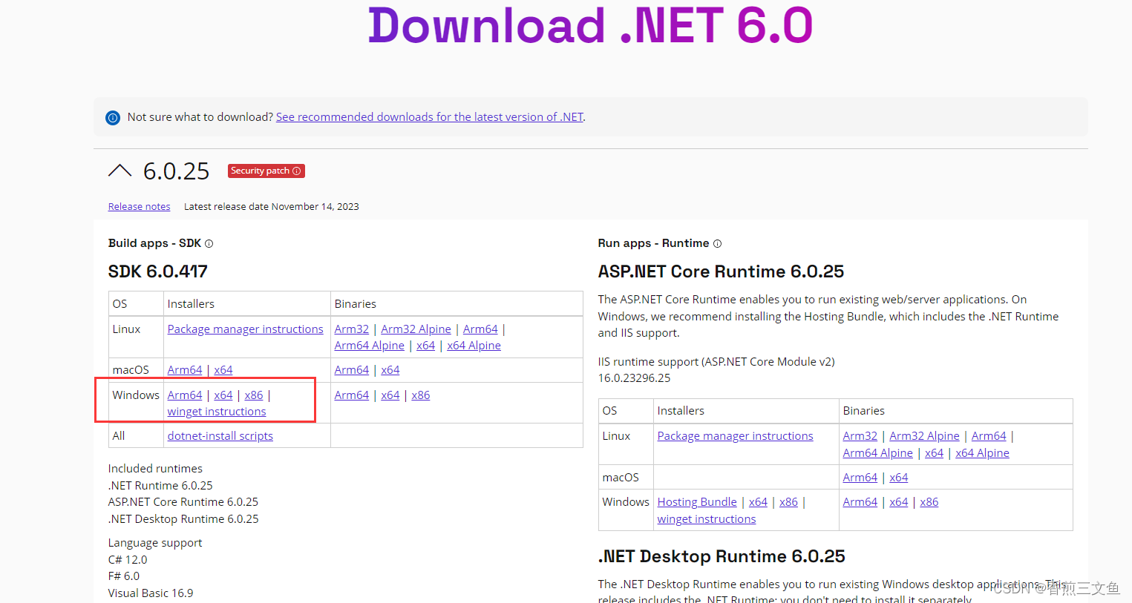Click the '16.0.23296.25' IIS module version
Viewport: 1132px width, 603px height.
(634, 378)
